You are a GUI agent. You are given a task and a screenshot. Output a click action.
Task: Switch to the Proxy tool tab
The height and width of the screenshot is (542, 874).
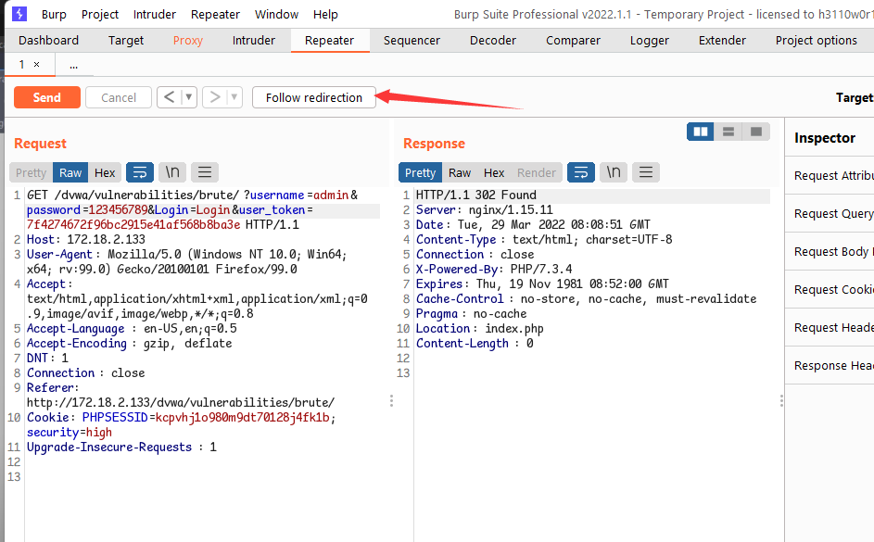[x=188, y=41]
